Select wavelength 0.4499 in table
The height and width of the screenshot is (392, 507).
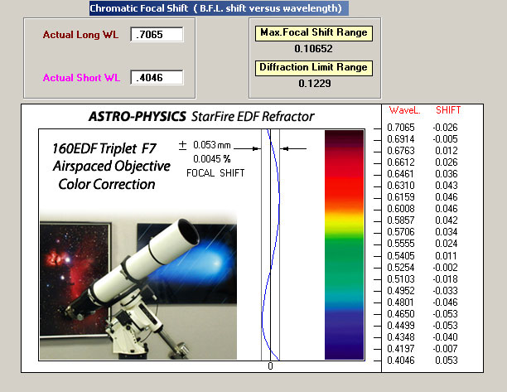point(401,326)
